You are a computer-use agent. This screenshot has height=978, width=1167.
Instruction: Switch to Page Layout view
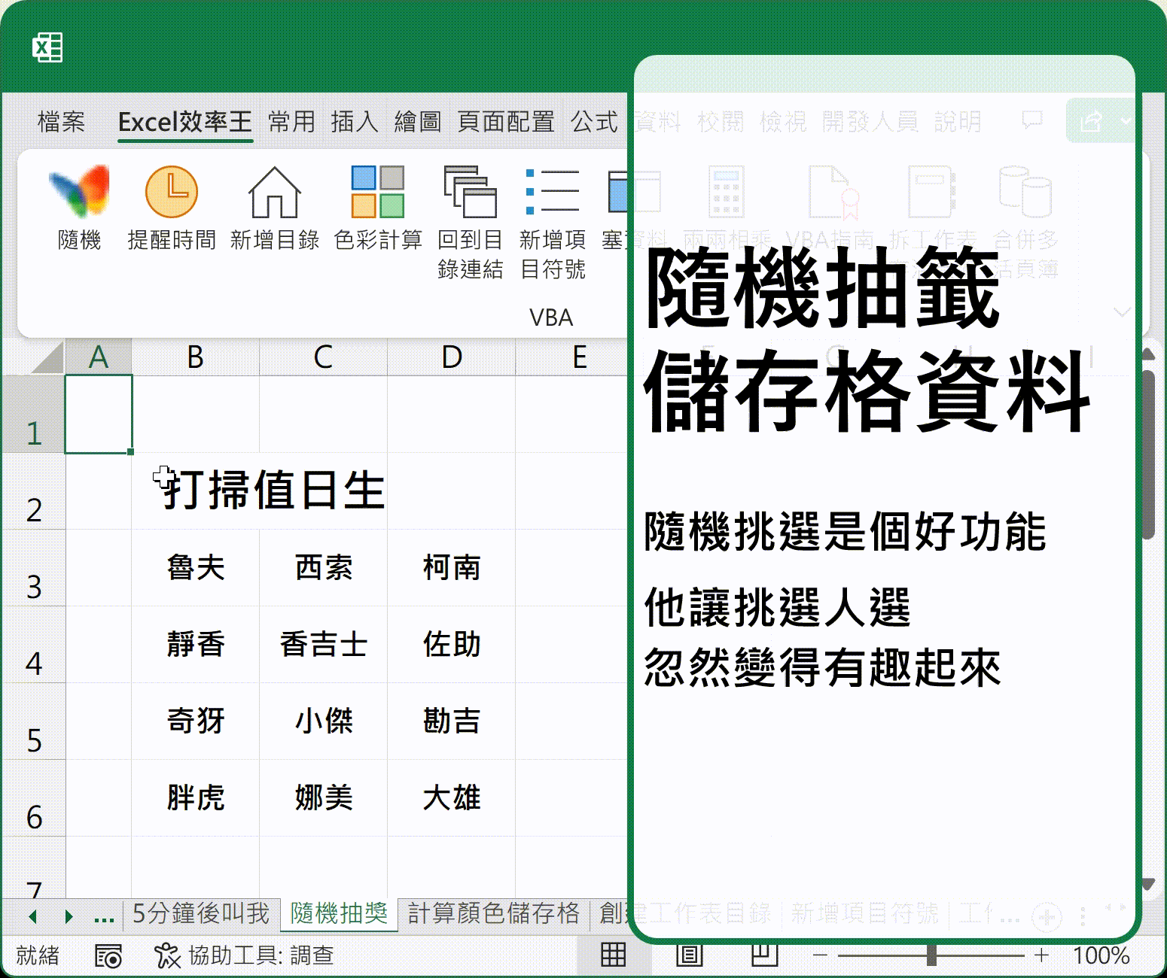click(x=689, y=955)
